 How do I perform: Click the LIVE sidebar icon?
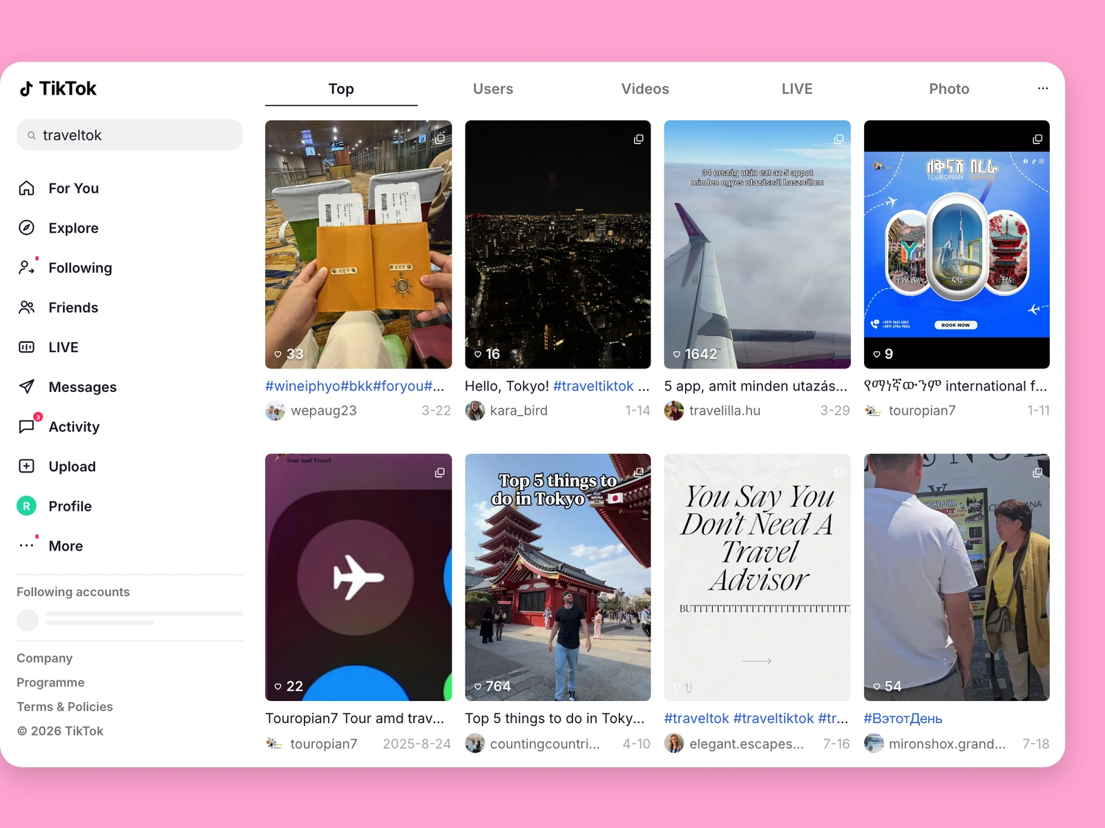[26, 347]
